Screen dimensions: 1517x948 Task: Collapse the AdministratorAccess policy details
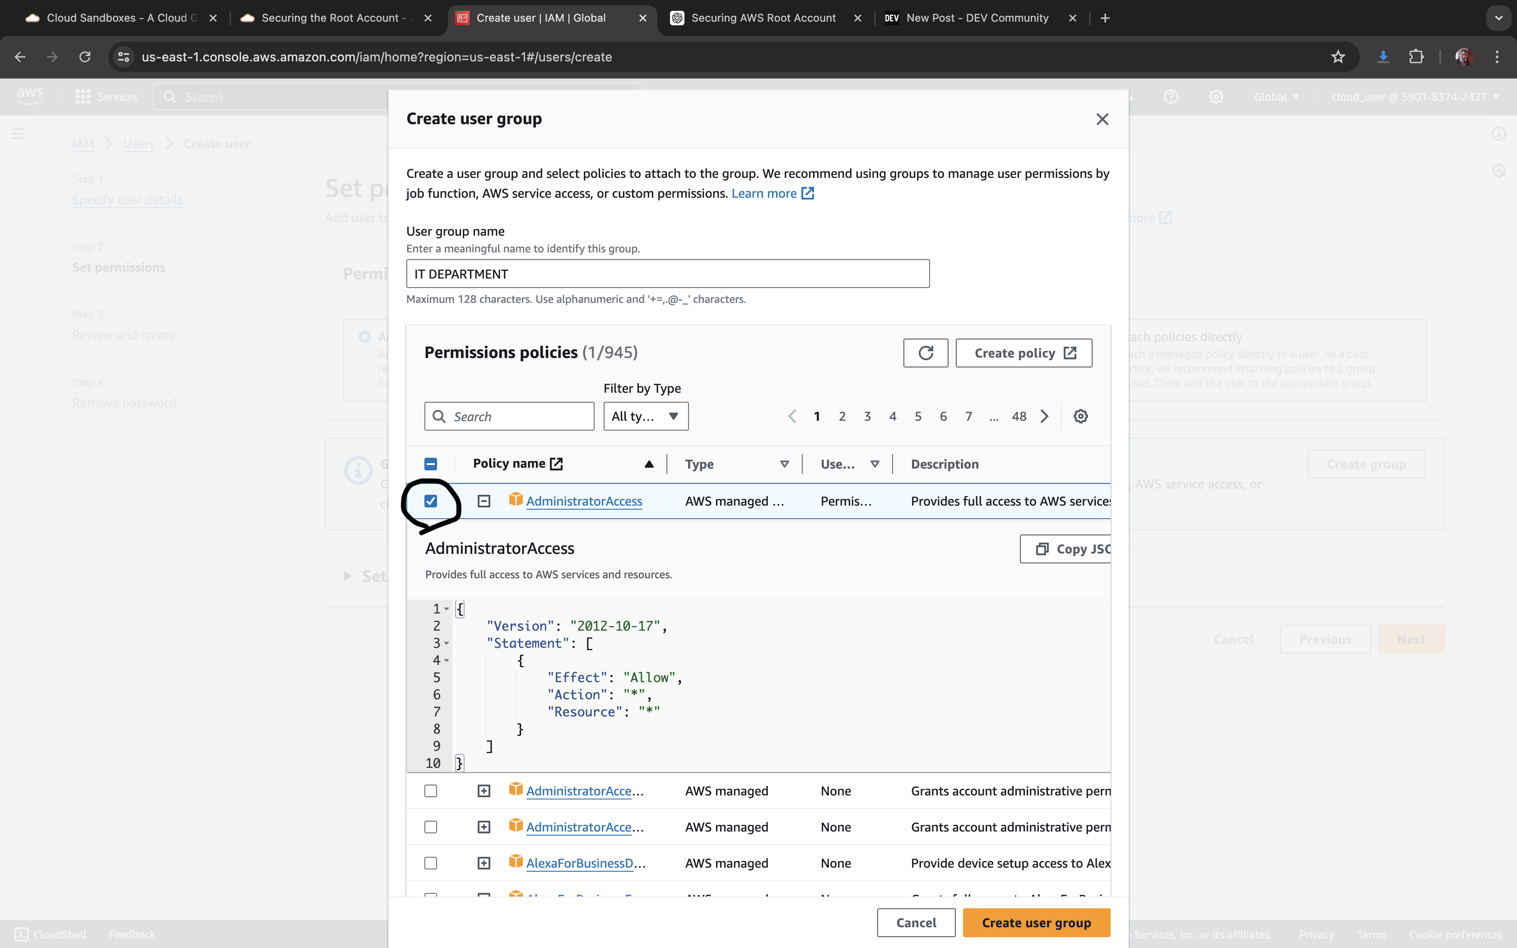484,501
